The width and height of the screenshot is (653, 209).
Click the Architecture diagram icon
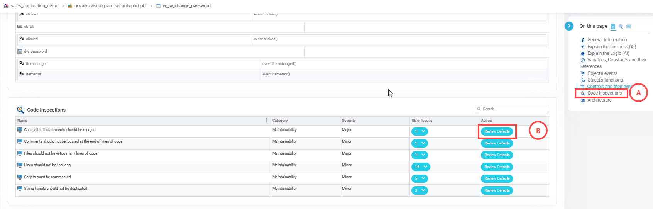583,100
